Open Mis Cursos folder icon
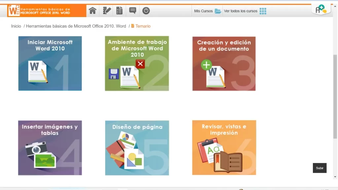338x190 pixels. pos(218,11)
